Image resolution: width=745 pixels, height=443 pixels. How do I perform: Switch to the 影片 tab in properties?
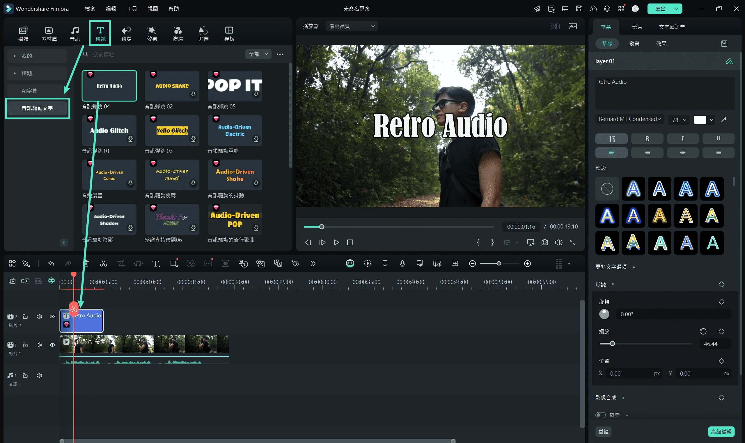tap(637, 27)
